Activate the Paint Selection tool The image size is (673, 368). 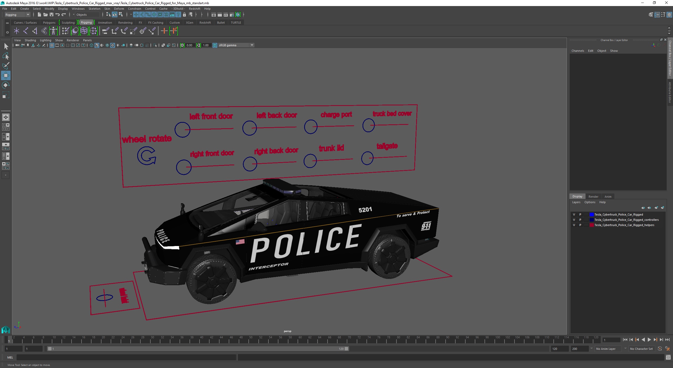point(6,65)
